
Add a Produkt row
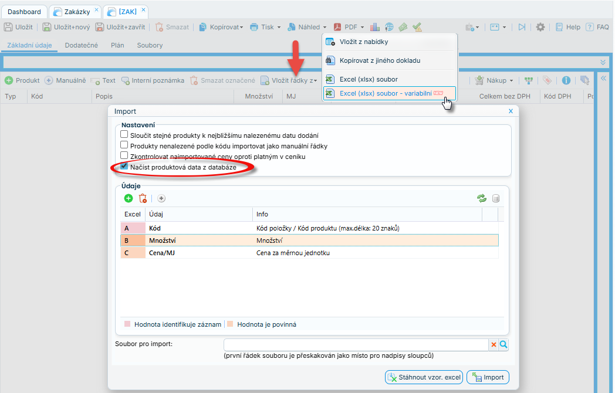pos(22,80)
